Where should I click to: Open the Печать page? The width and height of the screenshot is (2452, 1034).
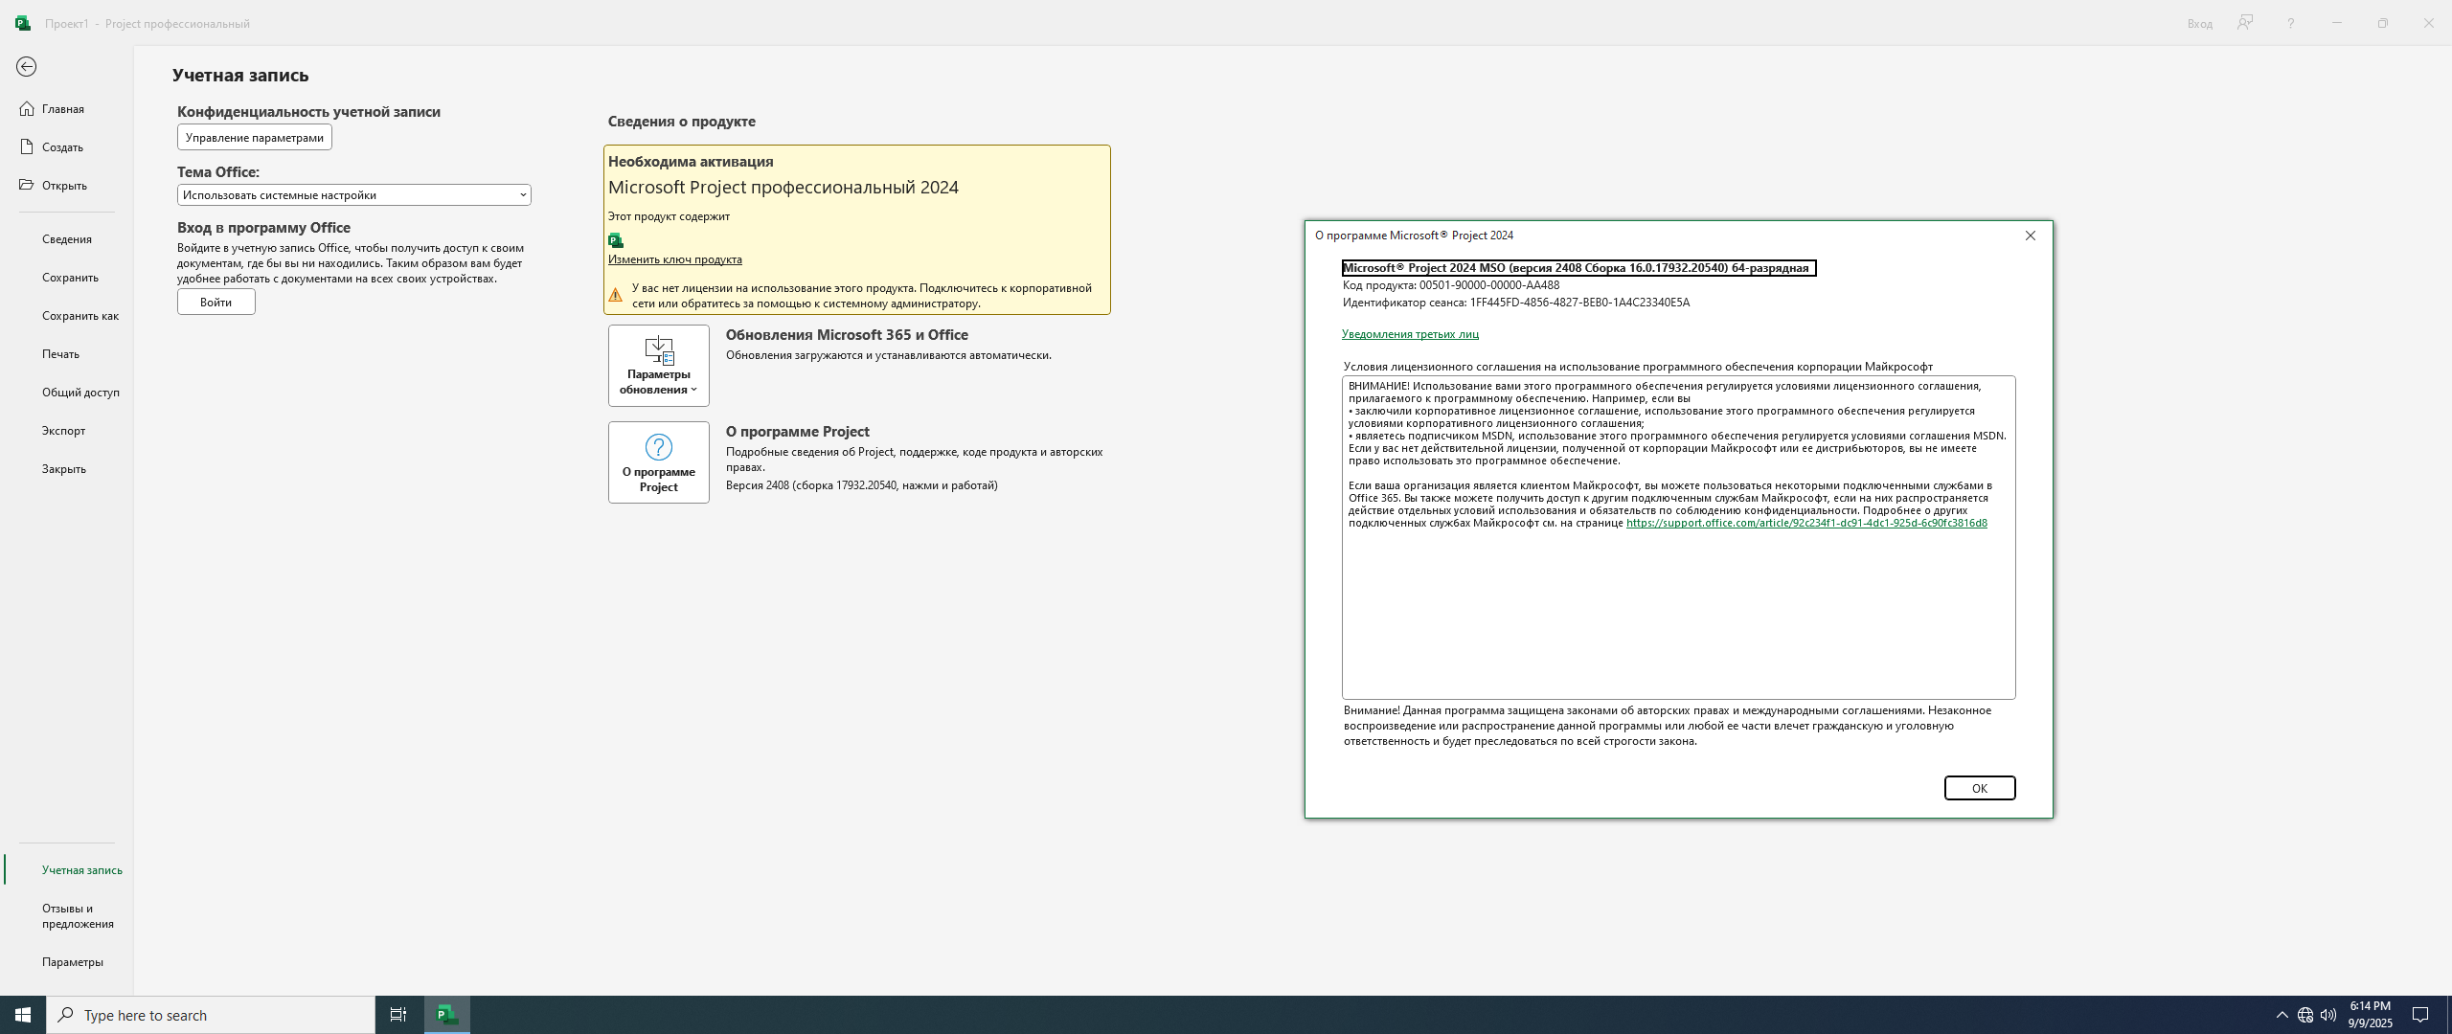pos(60,354)
